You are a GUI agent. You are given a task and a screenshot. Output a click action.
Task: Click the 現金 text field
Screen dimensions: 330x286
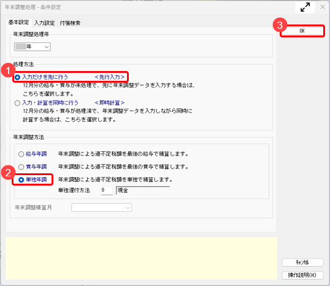(x=143, y=190)
